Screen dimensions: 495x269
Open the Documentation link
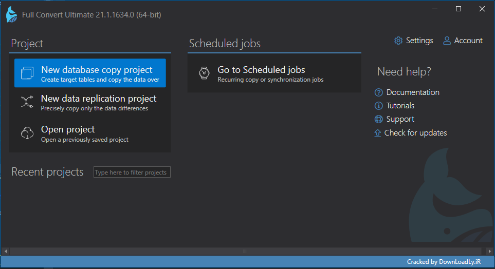pos(413,92)
